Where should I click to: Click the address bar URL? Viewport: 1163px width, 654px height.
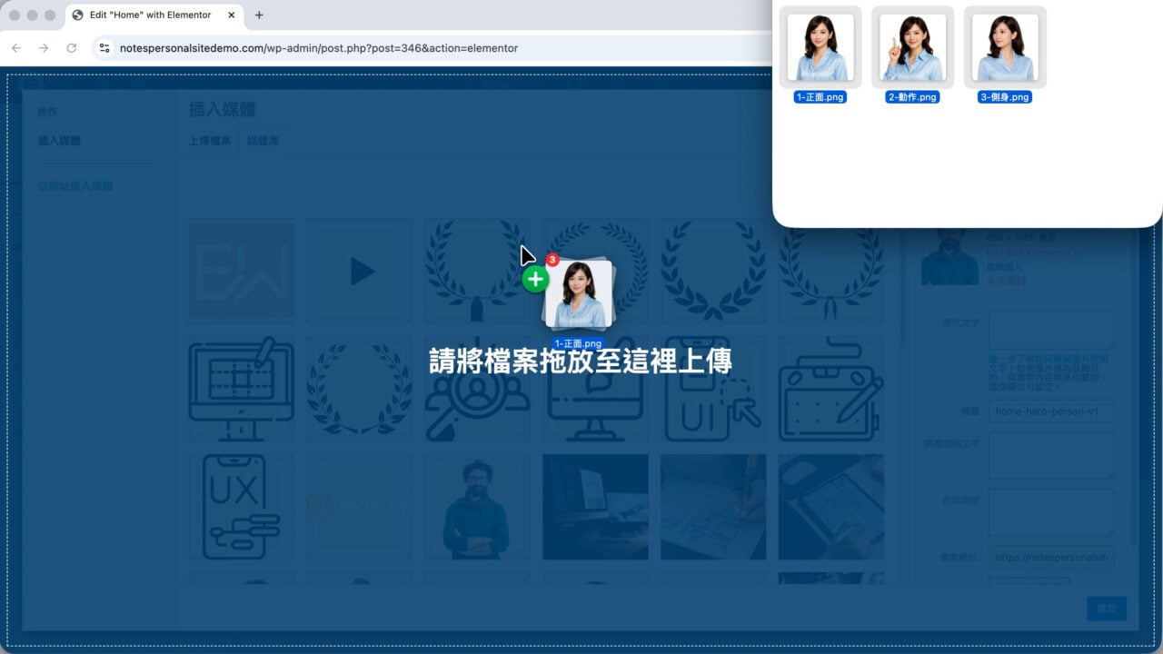point(319,48)
